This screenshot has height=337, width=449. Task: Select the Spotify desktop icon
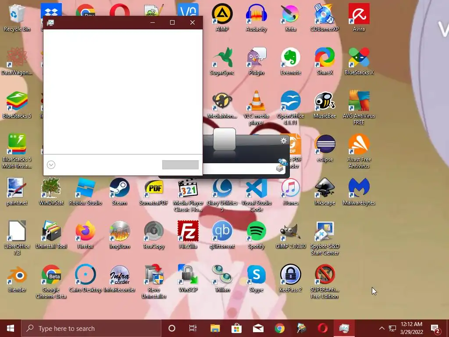click(x=256, y=235)
